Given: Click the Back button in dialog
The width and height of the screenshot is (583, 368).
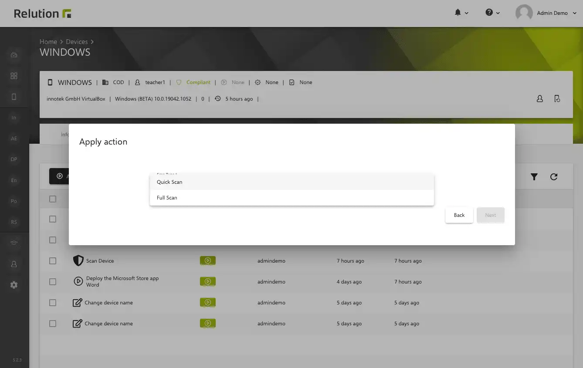Looking at the screenshot, I should [459, 215].
